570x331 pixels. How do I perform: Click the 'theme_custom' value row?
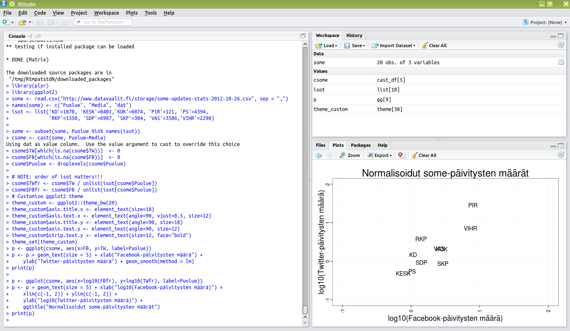coord(439,109)
